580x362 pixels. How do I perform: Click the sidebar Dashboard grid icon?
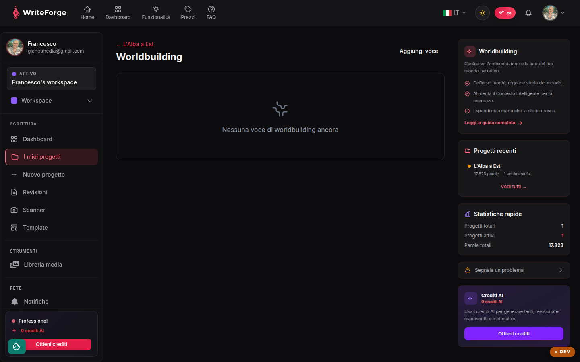(x=14, y=139)
